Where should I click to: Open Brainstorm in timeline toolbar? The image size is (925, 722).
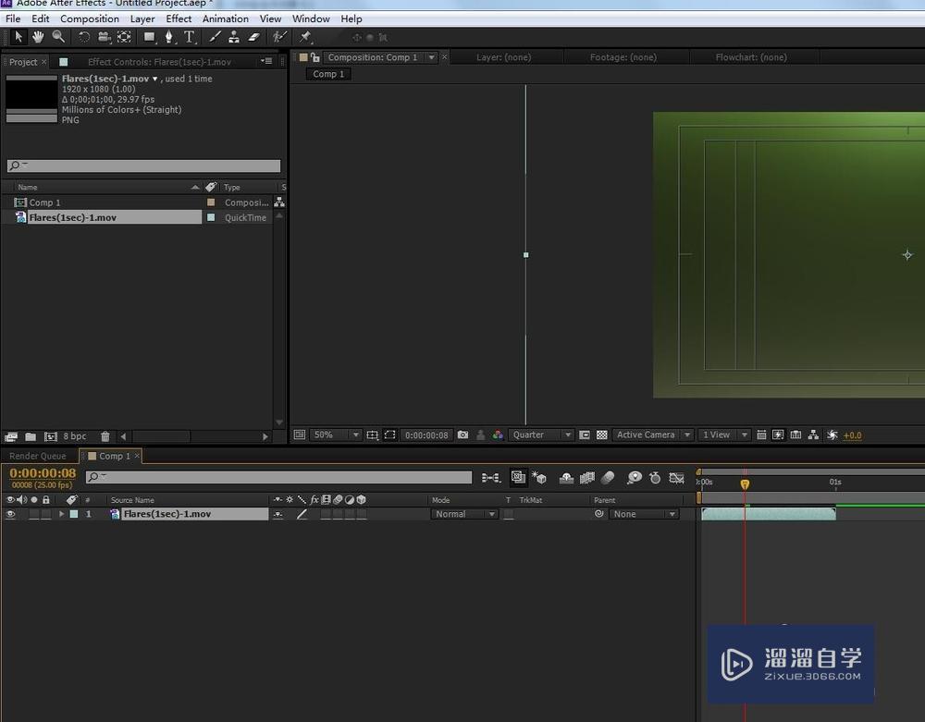(x=635, y=478)
